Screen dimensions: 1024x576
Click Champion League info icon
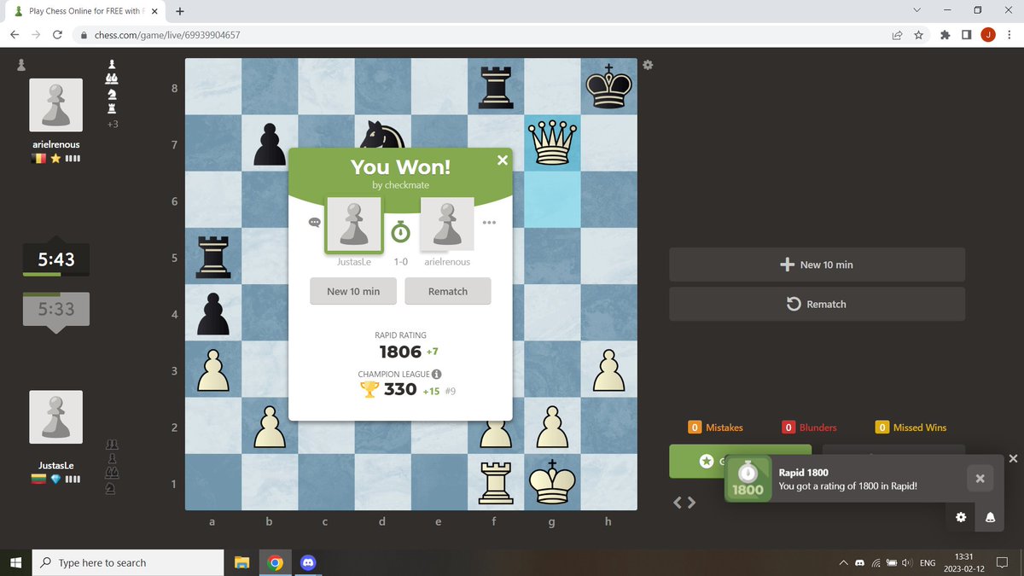[437, 374]
